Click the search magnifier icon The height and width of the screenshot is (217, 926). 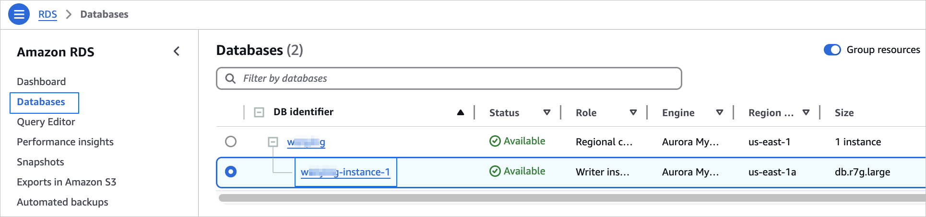pos(230,78)
